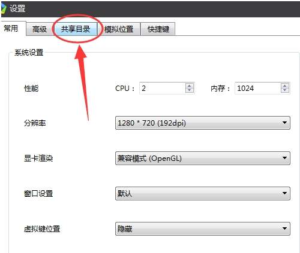Decrease CPU count with down arrow
This screenshot has height=253, width=300.
click(x=190, y=90)
